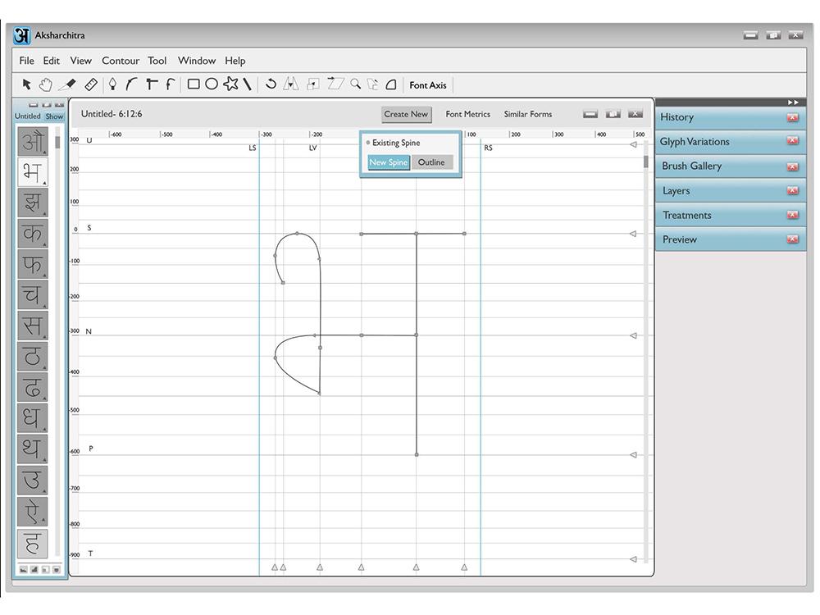Expand the Layers panel
Image resolution: width=820 pixels, height=615 pixels.
click(x=676, y=191)
